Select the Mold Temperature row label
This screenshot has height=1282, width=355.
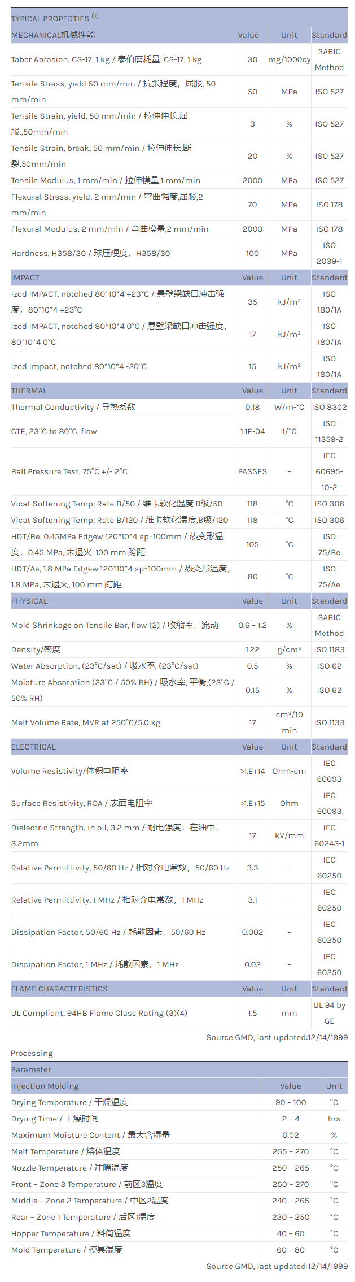point(67,1250)
